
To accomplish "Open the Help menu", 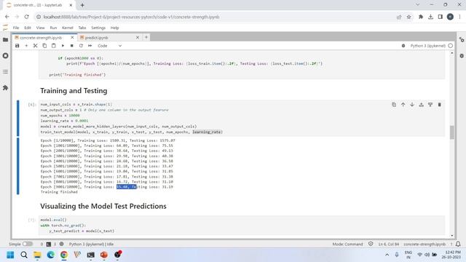I will tap(114, 28).
